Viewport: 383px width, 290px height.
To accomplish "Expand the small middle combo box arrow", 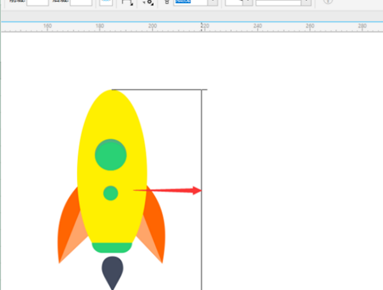I will [247, 3].
